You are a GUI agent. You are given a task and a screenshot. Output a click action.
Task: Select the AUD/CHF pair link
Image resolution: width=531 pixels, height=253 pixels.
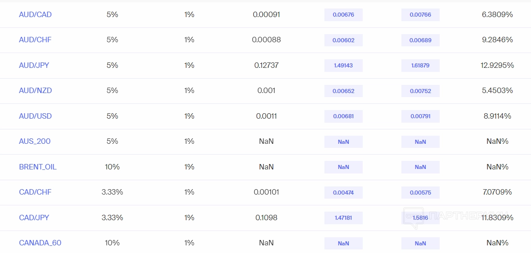pyautogui.click(x=35, y=40)
